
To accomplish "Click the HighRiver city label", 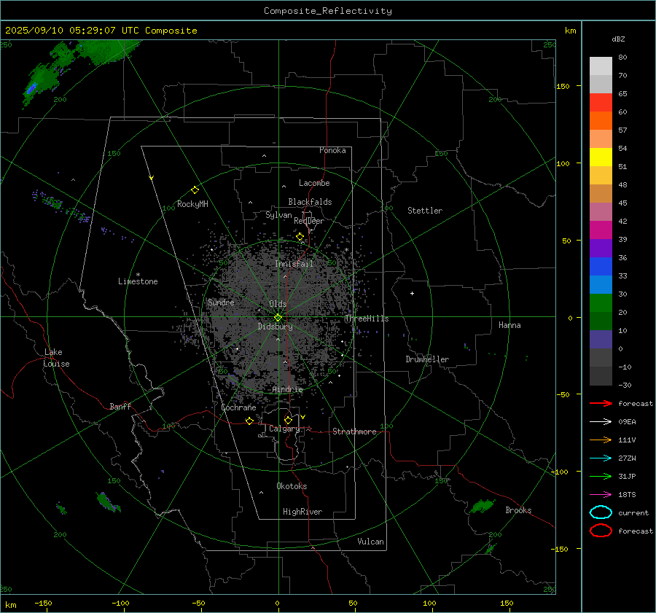I will click(302, 512).
